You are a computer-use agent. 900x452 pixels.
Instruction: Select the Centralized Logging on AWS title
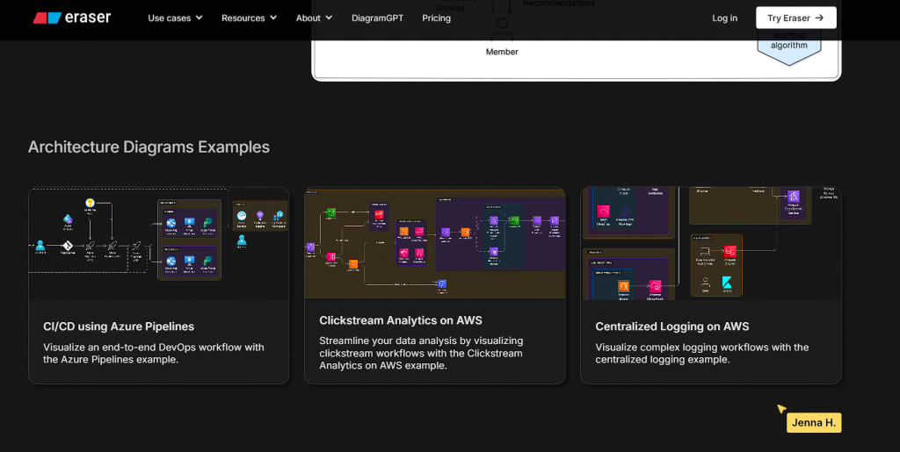[672, 326]
